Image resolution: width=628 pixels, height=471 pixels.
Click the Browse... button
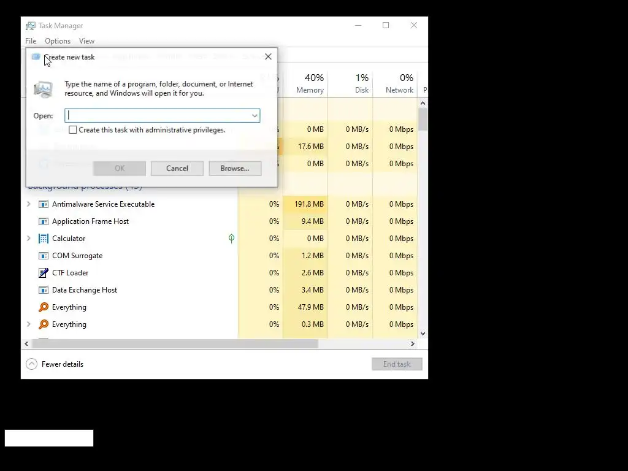click(x=235, y=169)
